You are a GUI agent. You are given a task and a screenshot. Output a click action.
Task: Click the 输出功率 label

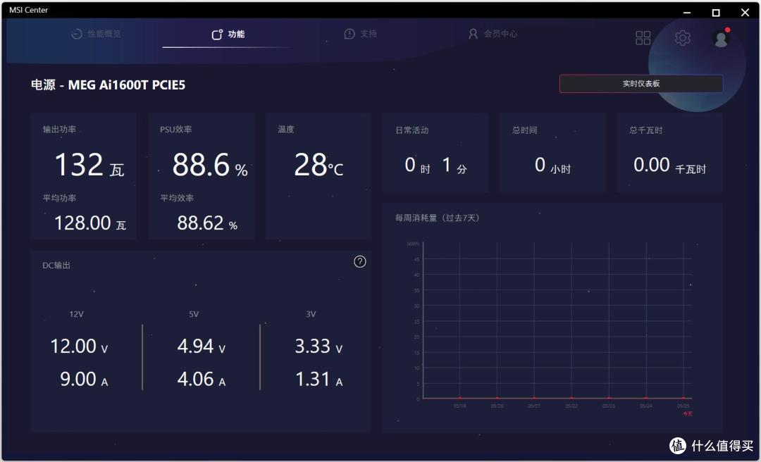[x=59, y=130]
